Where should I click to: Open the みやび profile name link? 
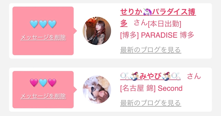coord(150,76)
